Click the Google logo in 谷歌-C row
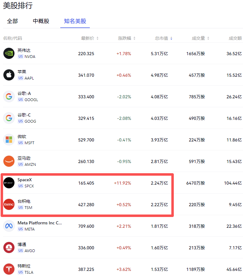243x278 pixels. click(9, 118)
